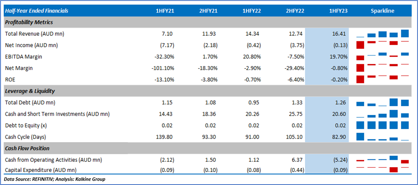
Task: Click the 1HFY21 column header
Action: (165, 11)
